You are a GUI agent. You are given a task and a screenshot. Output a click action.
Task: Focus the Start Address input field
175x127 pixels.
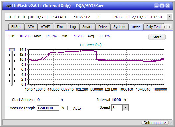[x=48, y=100]
